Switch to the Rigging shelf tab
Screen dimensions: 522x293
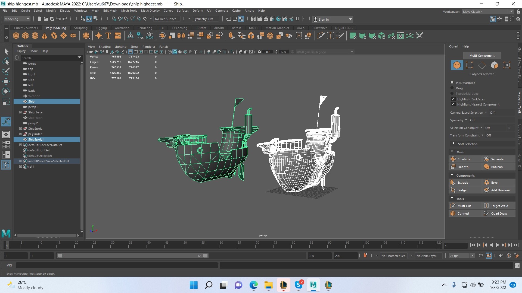coord(101,28)
